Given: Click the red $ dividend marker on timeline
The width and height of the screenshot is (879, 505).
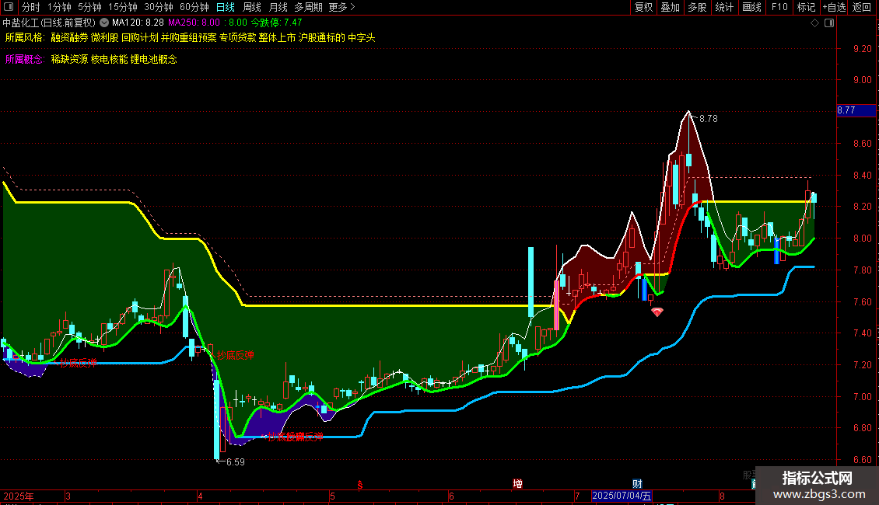Looking at the screenshot, I should [x=360, y=485].
